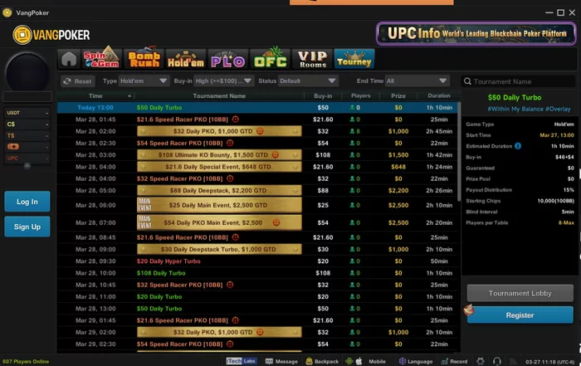Click the ticket balance icon

tap(13, 147)
